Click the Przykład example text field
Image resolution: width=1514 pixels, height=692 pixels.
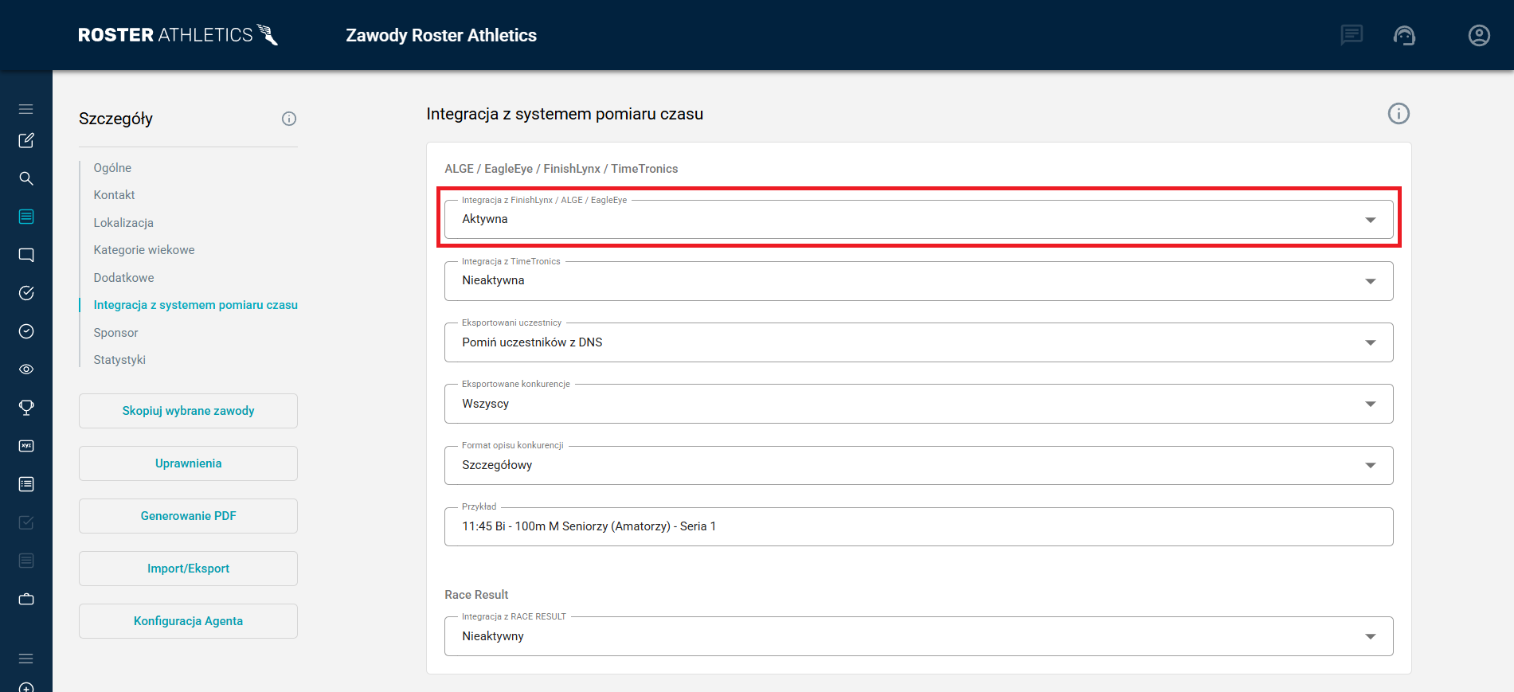pyautogui.click(x=918, y=526)
